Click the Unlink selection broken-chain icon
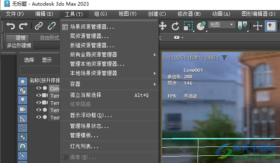This screenshot has height=163, width=280. 52,26
